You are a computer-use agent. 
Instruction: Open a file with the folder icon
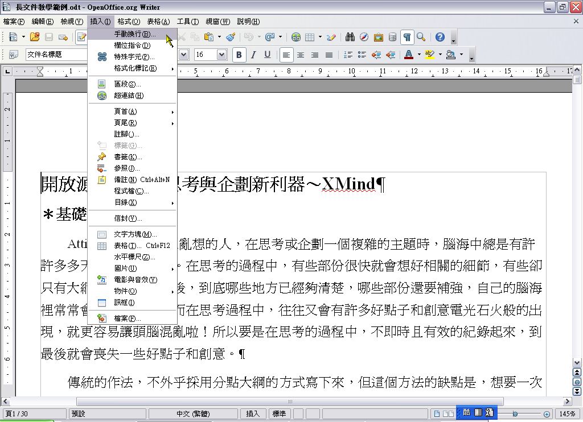point(35,37)
